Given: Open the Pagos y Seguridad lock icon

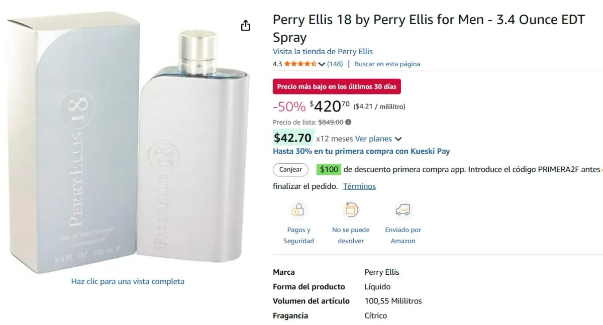Looking at the screenshot, I should pyautogui.click(x=298, y=209).
